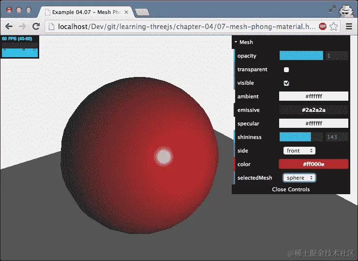Adjust the shininess slider
The width and height of the screenshot is (358, 261).
tap(301, 137)
